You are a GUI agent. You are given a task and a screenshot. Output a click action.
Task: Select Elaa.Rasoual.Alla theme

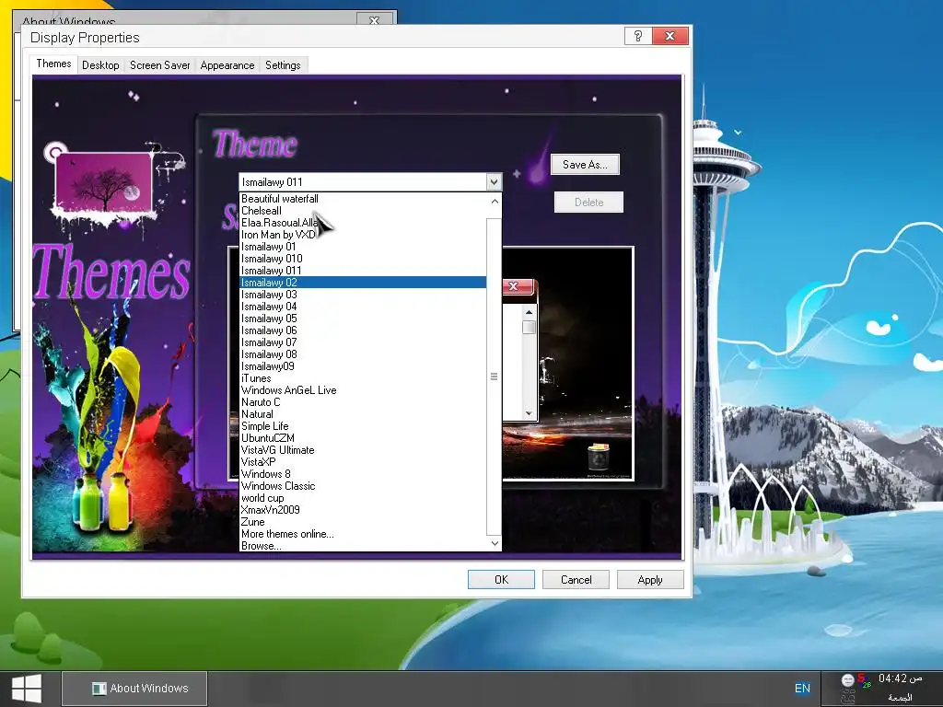(363, 223)
